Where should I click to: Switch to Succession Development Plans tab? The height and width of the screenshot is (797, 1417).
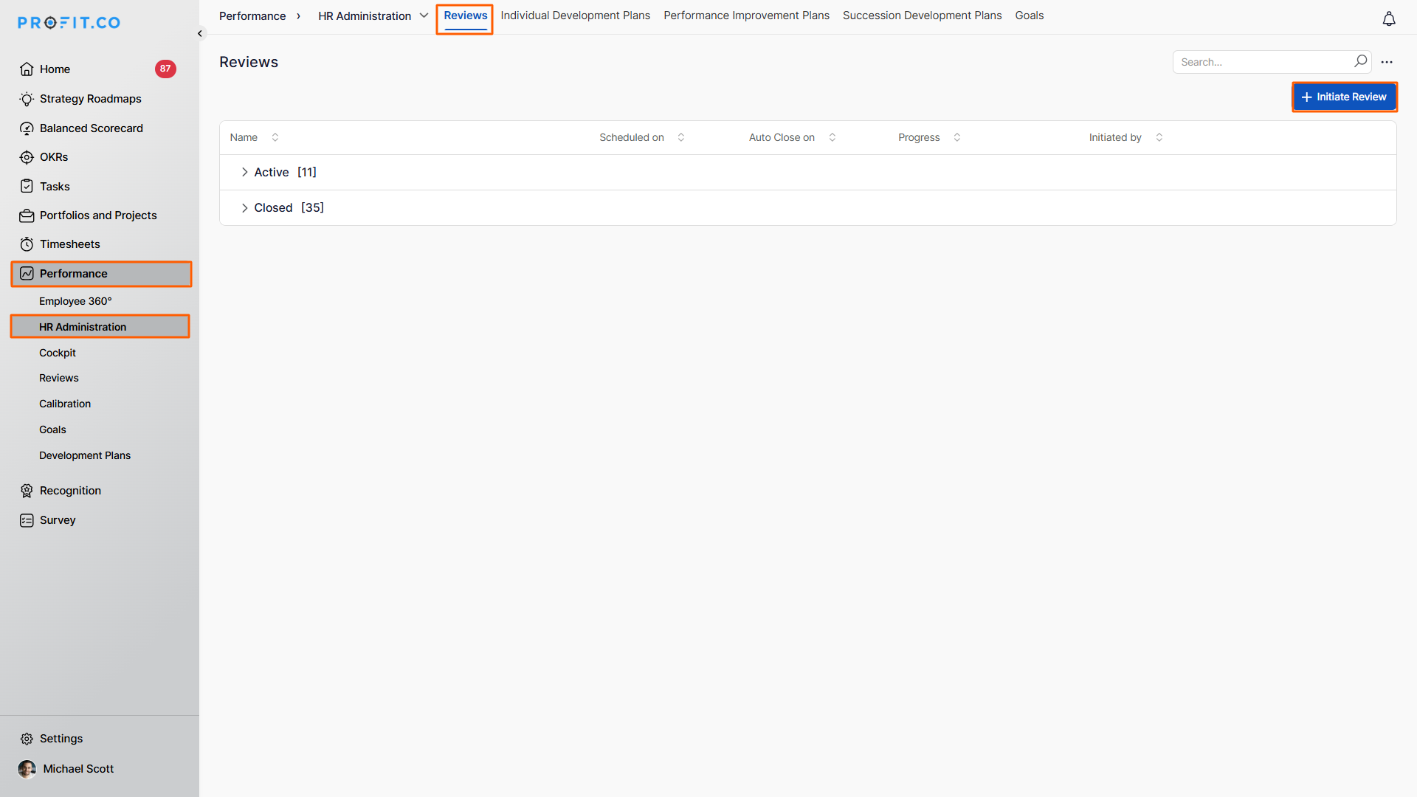click(922, 15)
